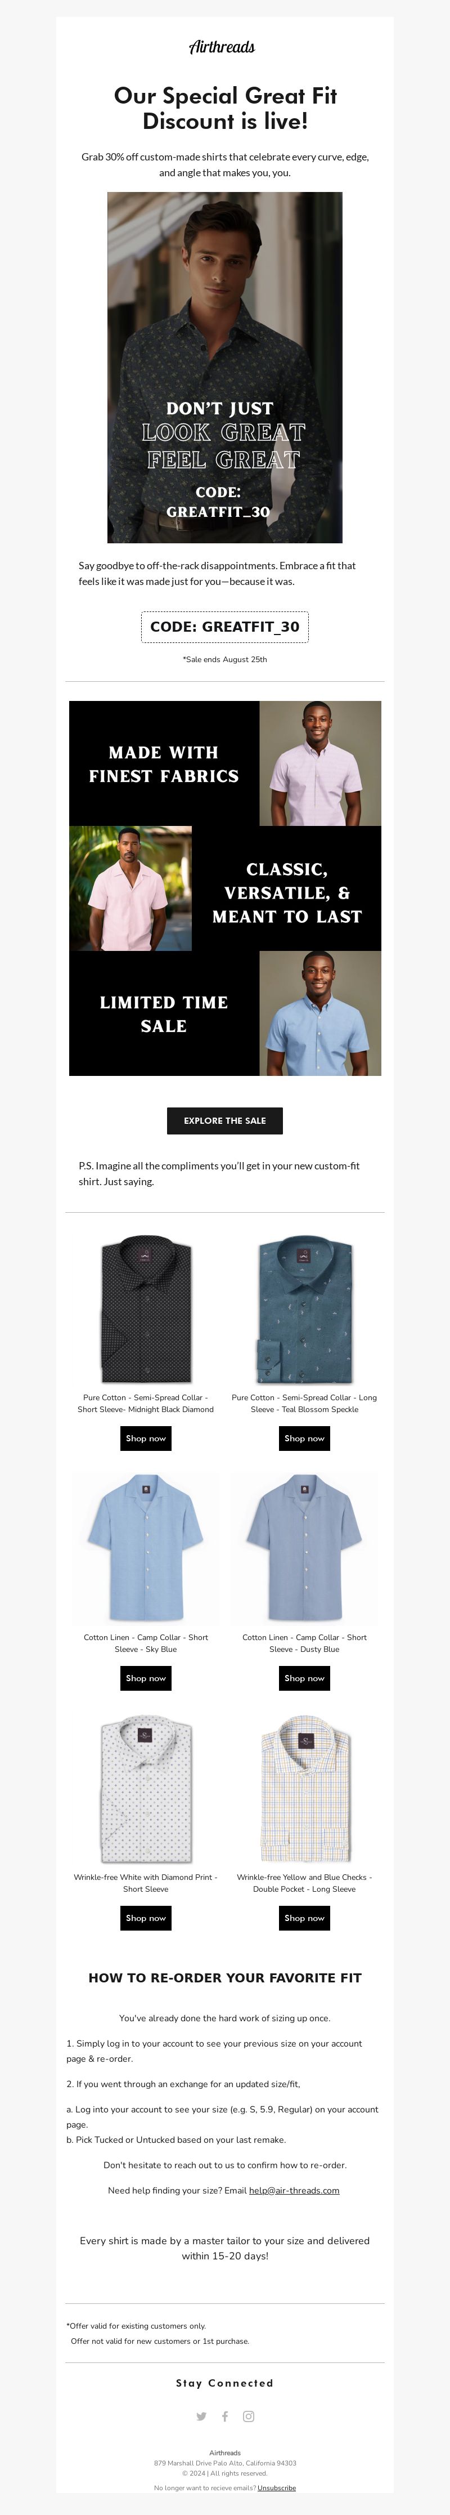The height and width of the screenshot is (2515, 450).
Task: Open the Twitter icon under Stay Connected
Action: [201, 2416]
